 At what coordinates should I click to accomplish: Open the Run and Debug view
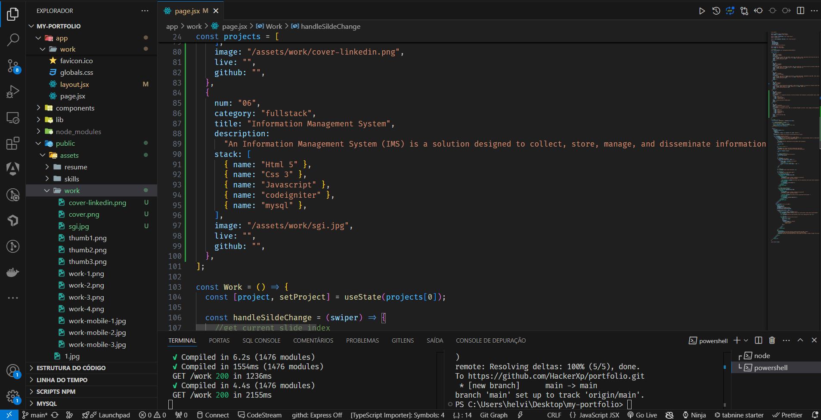(13, 92)
